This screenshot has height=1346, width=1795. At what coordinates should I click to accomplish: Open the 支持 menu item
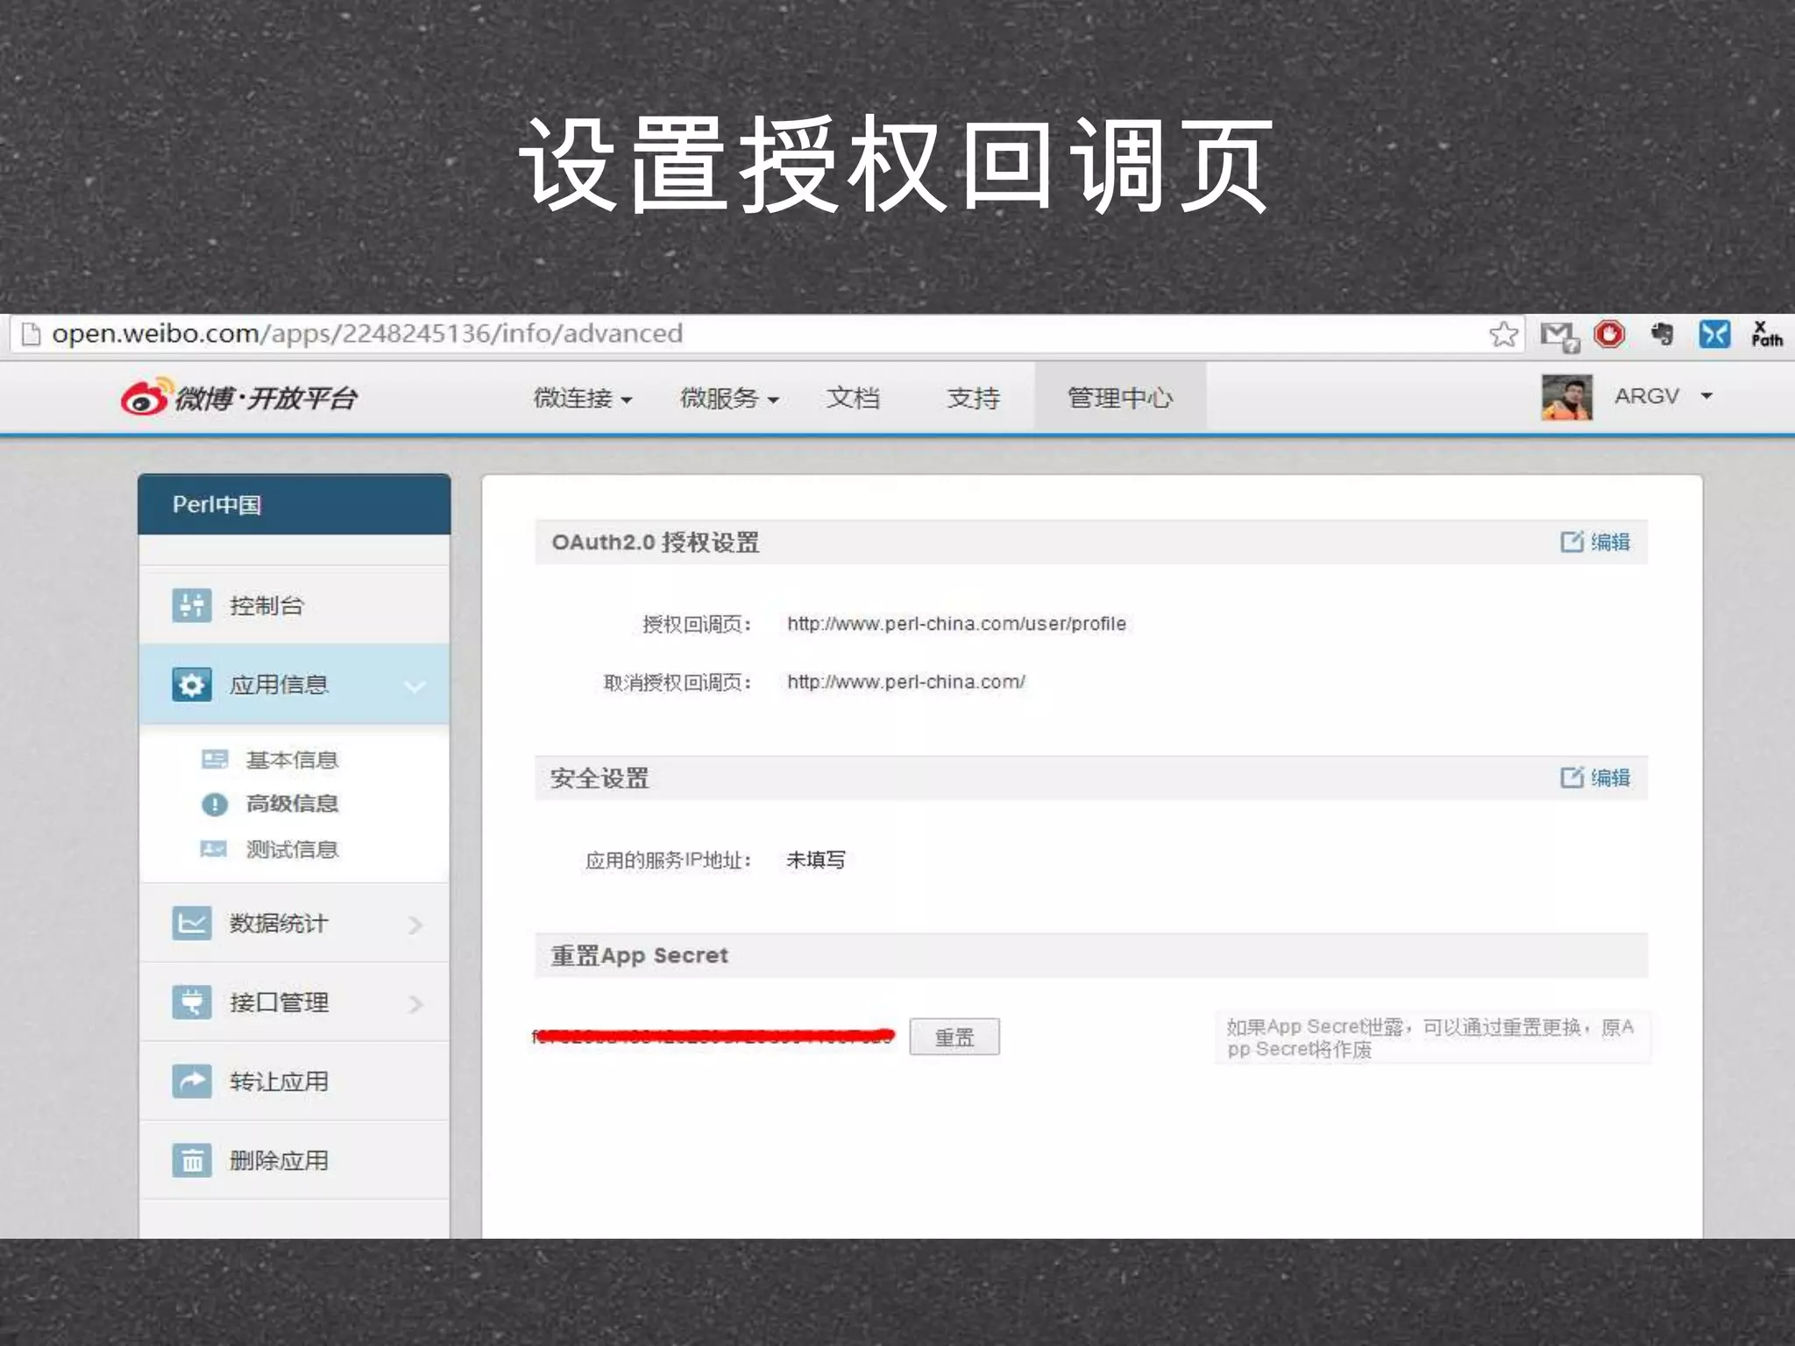[x=974, y=398]
